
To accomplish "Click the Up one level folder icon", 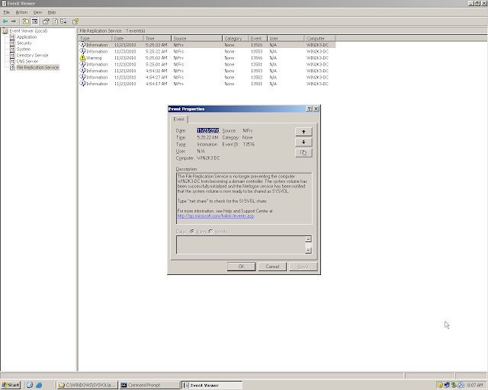I will point(25,21).
